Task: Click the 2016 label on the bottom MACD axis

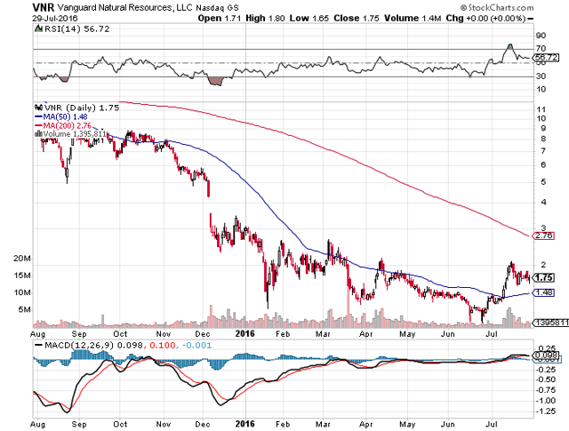Action: pos(245,424)
